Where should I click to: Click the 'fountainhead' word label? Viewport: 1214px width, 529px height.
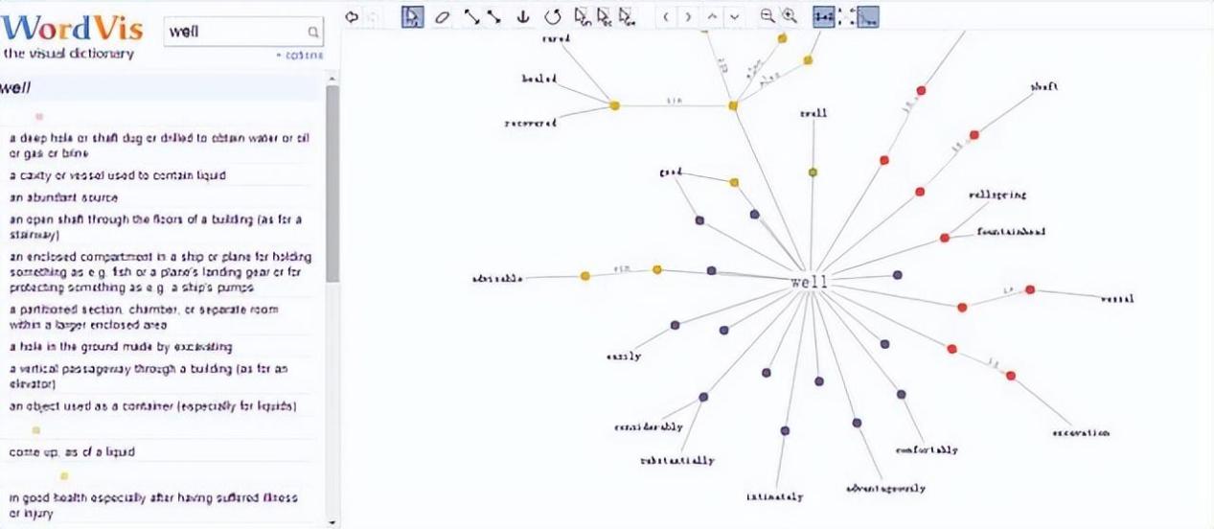pos(1011,231)
